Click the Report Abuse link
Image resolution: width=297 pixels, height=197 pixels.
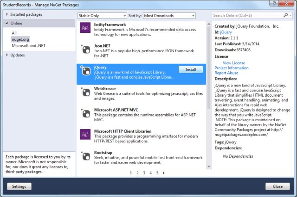[x=226, y=73]
